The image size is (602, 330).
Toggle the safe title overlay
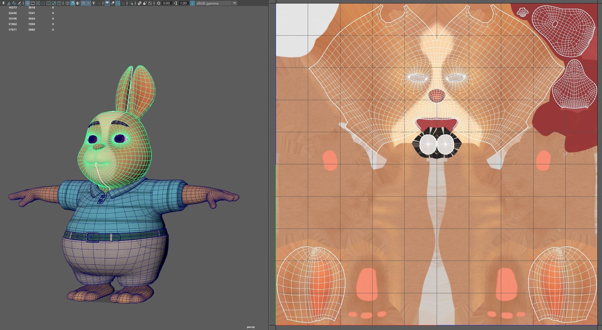pyautogui.click(x=59, y=3)
